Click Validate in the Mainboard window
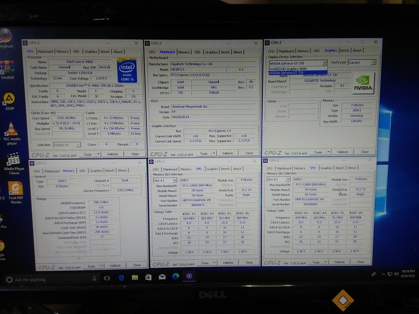This screenshot has height=314, width=419. click(x=228, y=153)
